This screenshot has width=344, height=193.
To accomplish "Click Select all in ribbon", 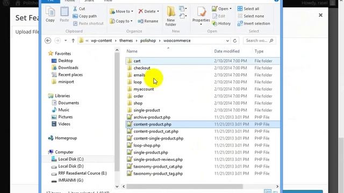I will [248, 9].
